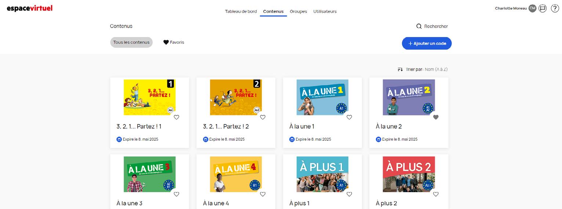The width and height of the screenshot is (562, 209).
Task: Toggle heart on À la une 3
Action: 176,194
